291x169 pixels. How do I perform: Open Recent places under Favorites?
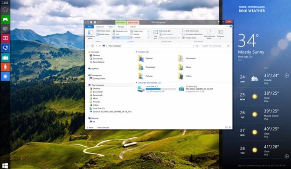pos(97,62)
